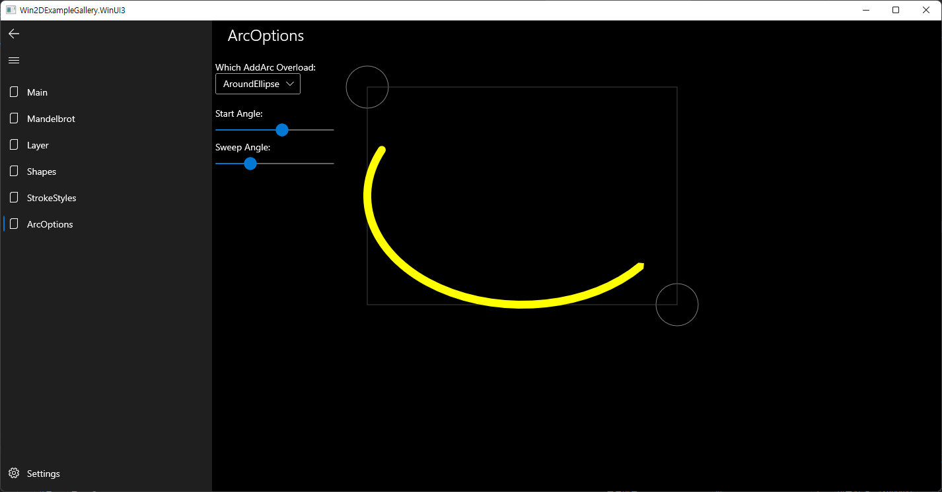
Task: Click the Win2DExampleGallery.WinUI3 window title
Action: coord(73,10)
